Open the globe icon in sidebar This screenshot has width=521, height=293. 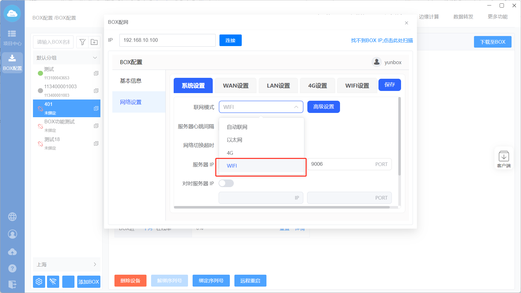coord(12,217)
